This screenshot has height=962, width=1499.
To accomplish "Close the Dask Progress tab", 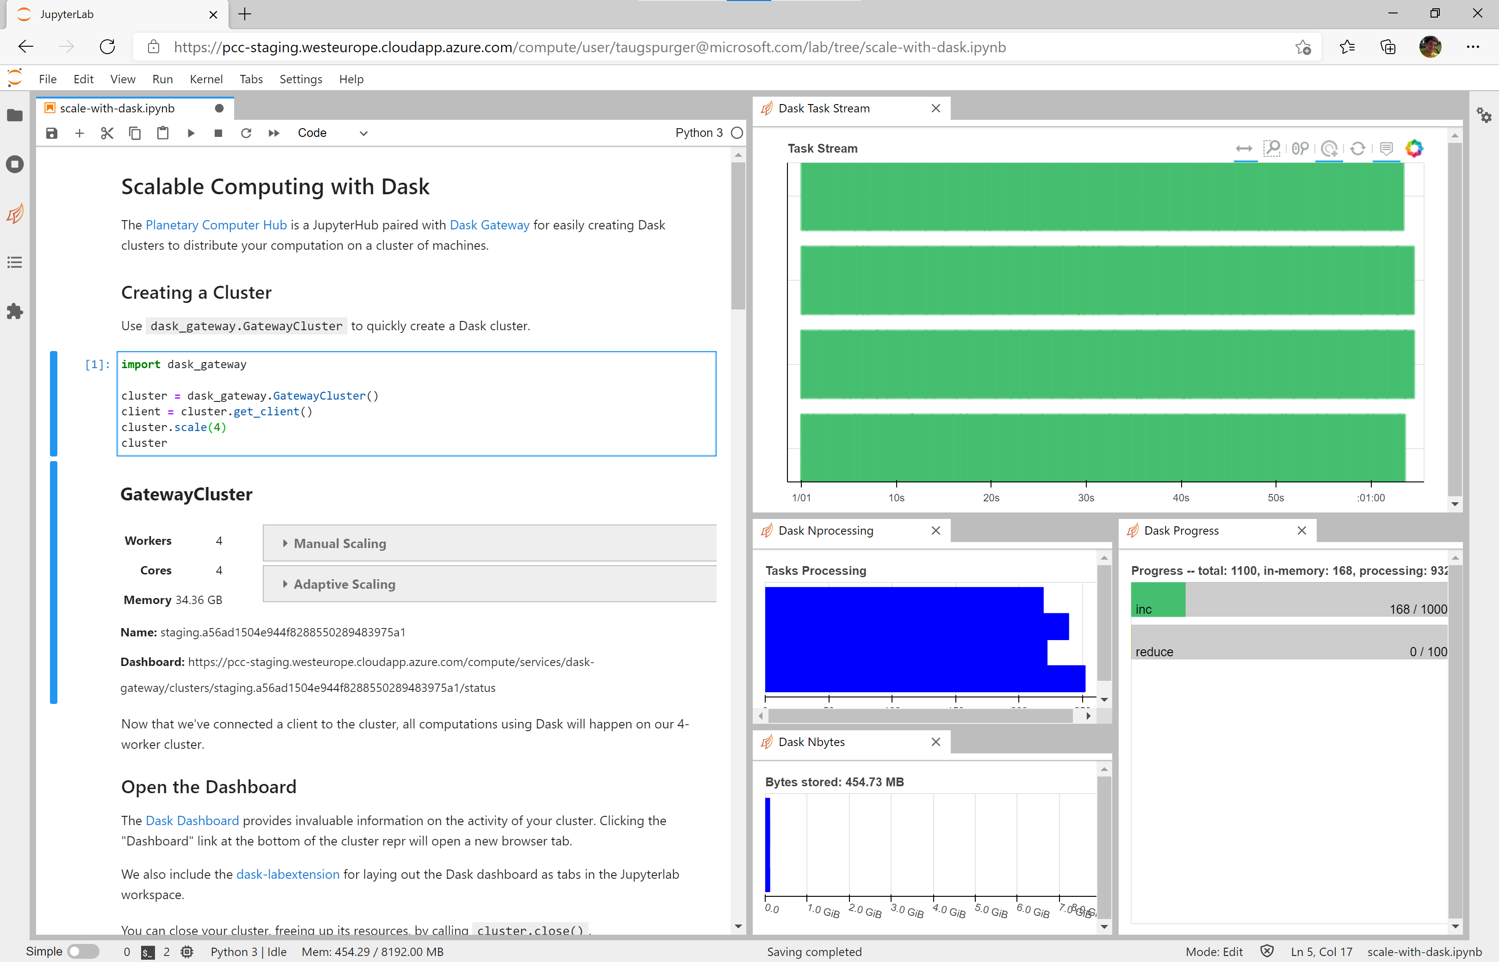I will pos(1301,531).
